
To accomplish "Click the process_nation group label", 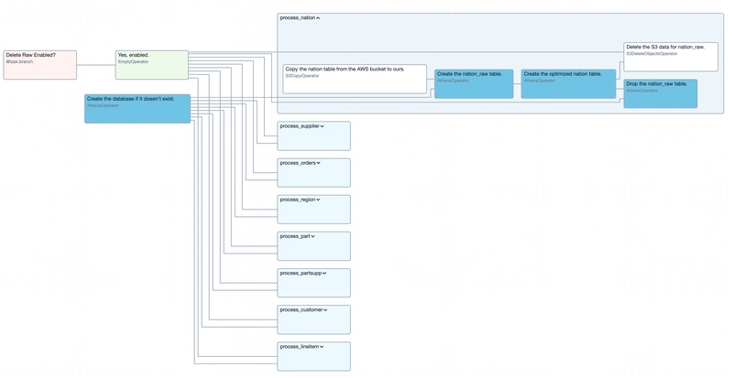I will pyautogui.click(x=298, y=17).
